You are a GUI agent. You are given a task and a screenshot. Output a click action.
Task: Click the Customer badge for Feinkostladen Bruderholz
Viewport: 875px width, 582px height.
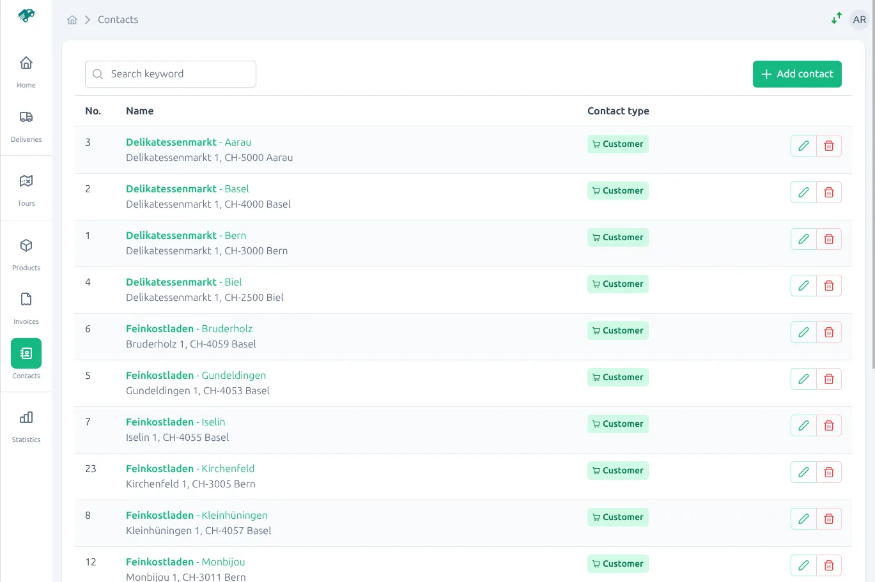click(x=617, y=330)
